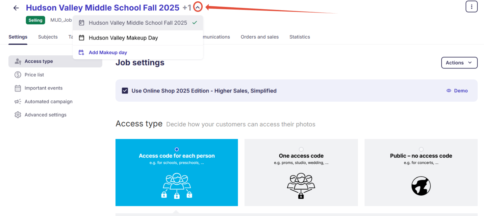Open the three-dot more options menu
484x216 pixels.
click(471, 7)
